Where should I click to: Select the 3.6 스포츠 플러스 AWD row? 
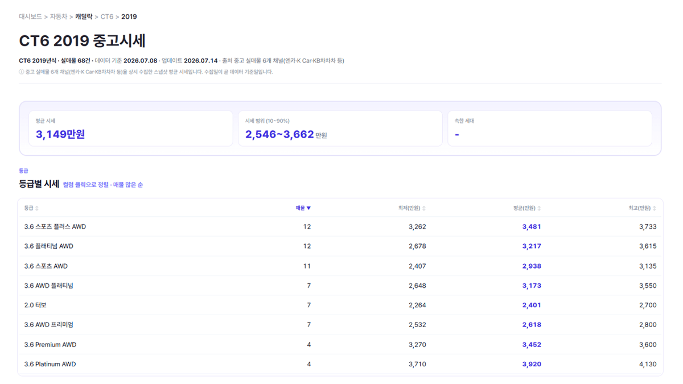tap(340, 226)
